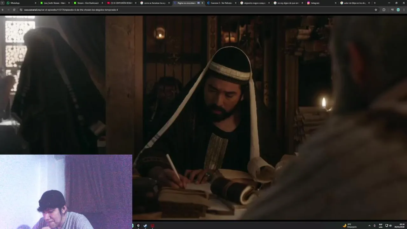Go back to the previous page
This screenshot has height=229, width=407.
(x=3, y=10)
